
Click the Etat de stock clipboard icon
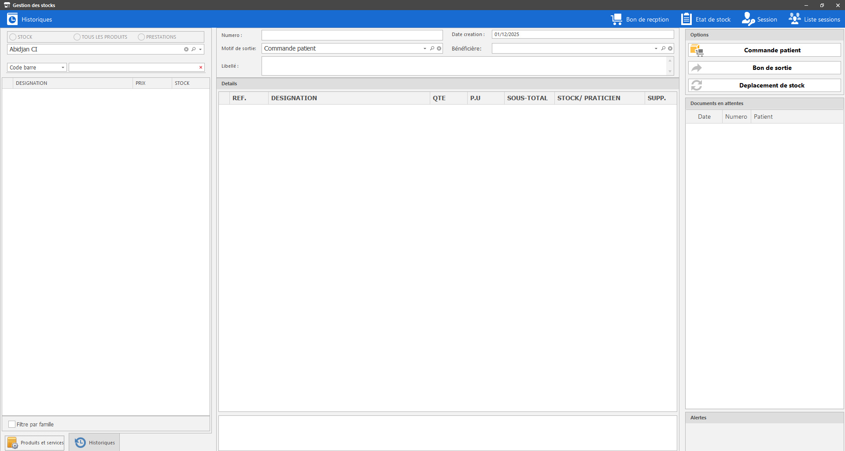[686, 19]
